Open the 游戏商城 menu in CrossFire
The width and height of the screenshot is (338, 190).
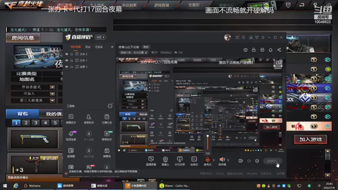[161, 5]
